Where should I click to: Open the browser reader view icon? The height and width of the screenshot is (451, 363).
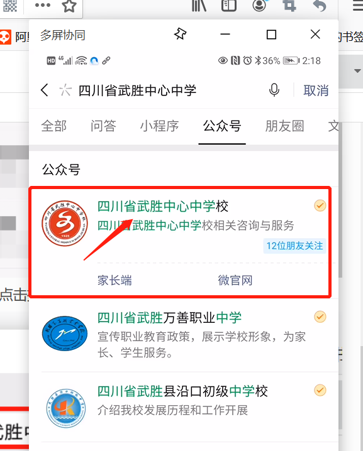229,5
